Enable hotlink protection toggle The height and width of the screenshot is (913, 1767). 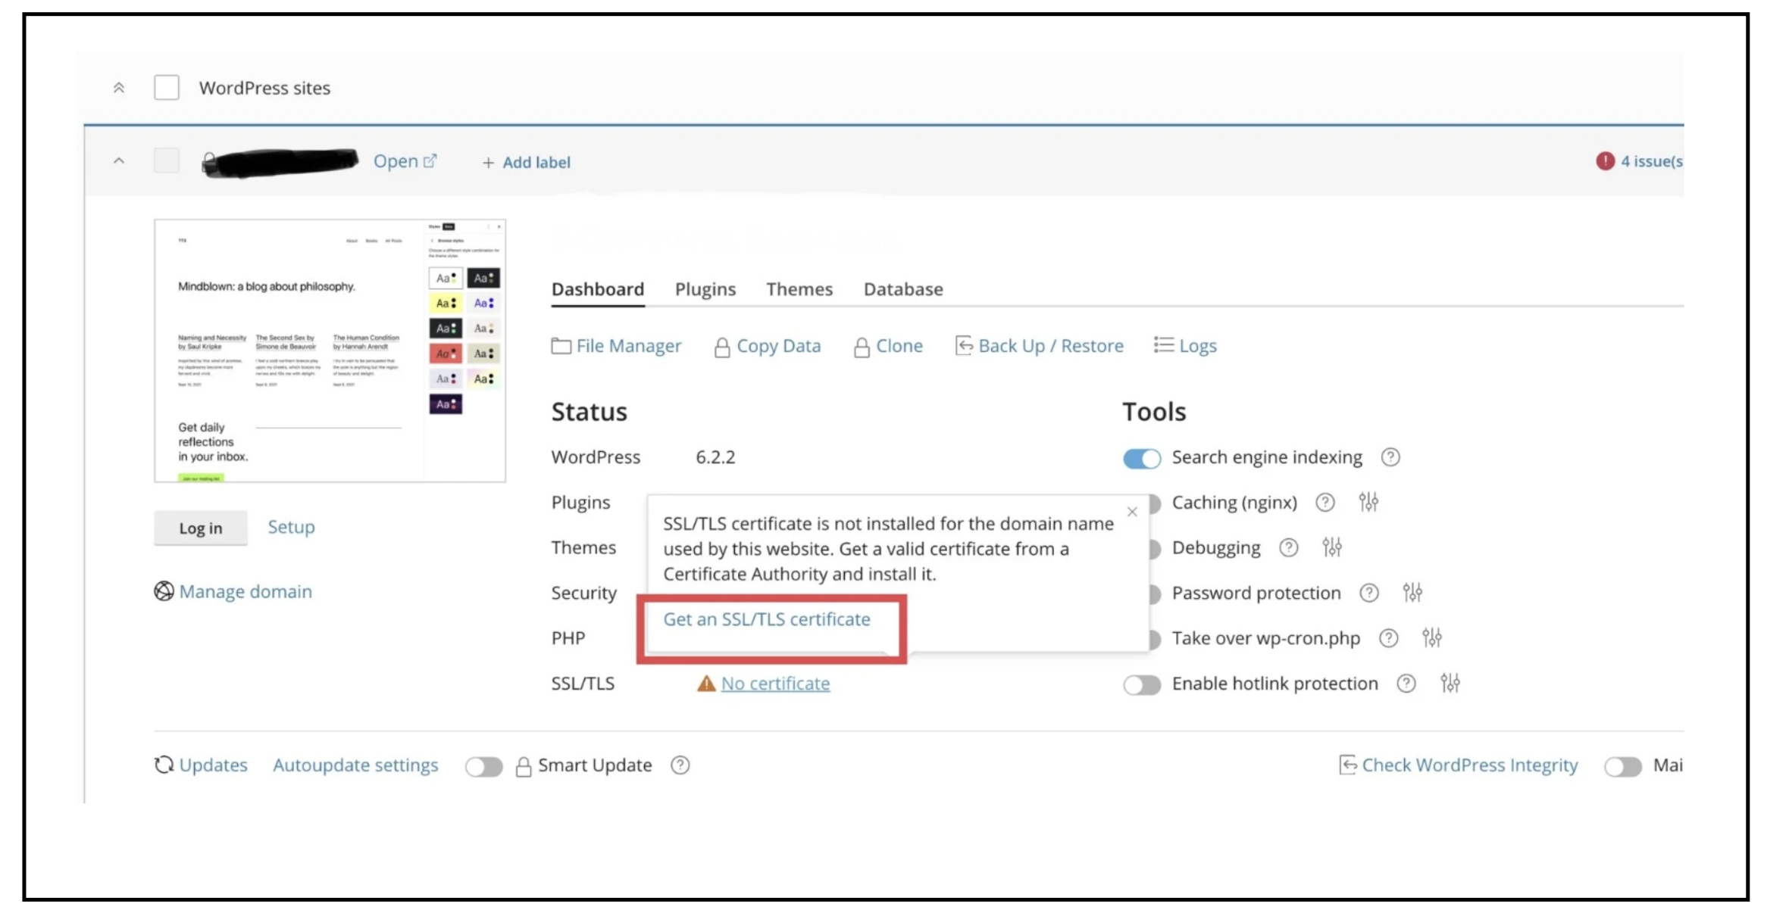(x=1141, y=684)
